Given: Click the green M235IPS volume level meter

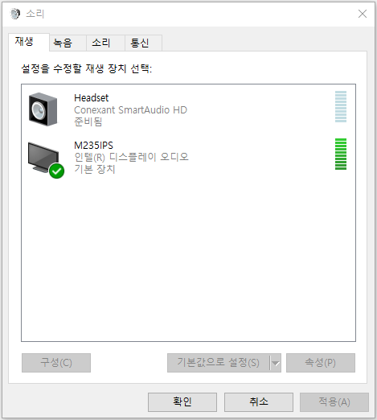Looking at the screenshot, I should 341,154.
